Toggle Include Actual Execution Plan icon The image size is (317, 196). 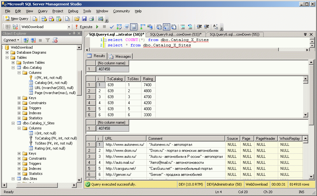(143, 27)
